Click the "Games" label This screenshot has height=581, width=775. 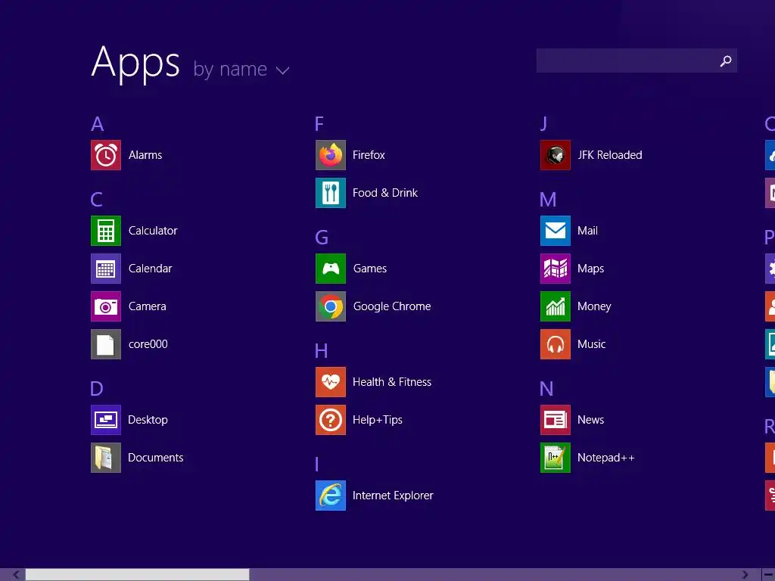click(369, 269)
